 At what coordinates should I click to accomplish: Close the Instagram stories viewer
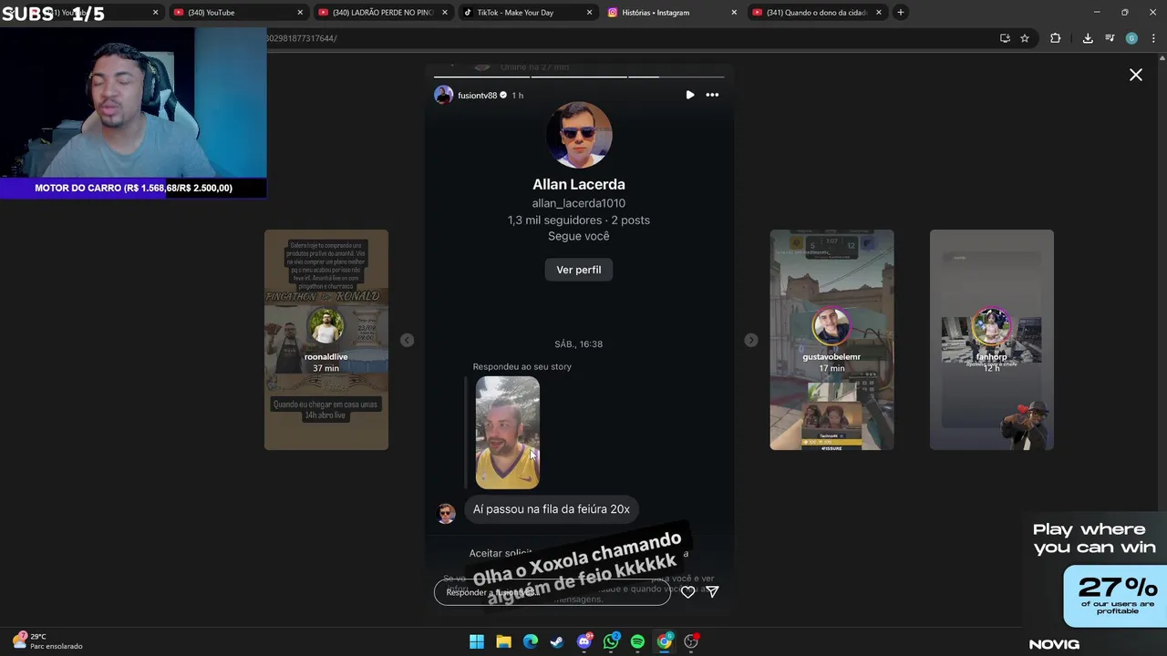tap(1136, 75)
